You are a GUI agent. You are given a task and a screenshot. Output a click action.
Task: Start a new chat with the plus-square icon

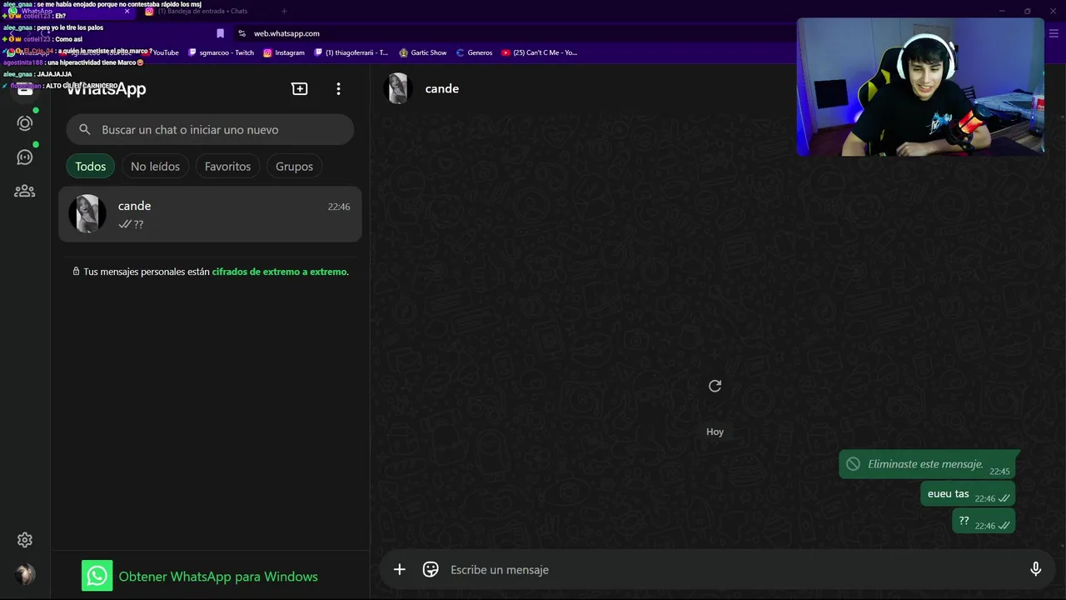coord(300,88)
